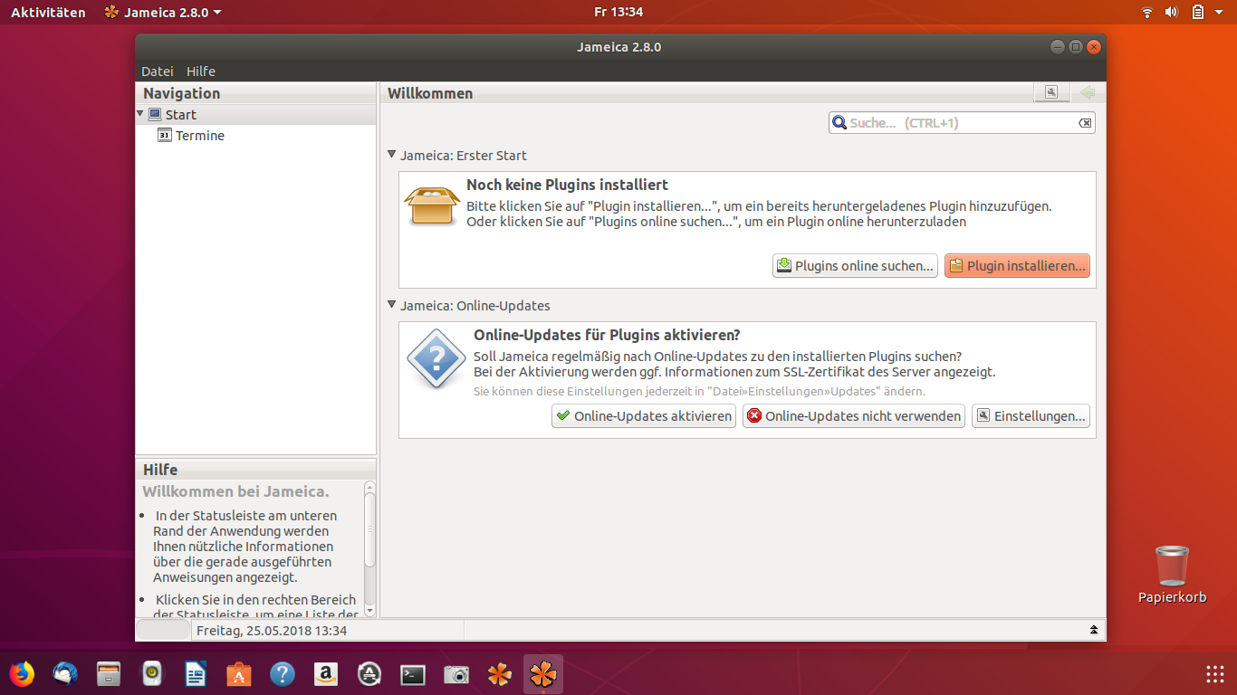Click the green back arrow icon
Screen dimensions: 1237x695
(x=1088, y=92)
